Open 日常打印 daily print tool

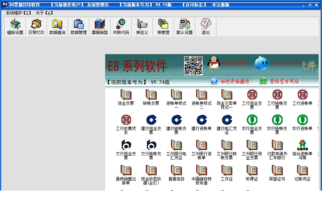click(36, 27)
